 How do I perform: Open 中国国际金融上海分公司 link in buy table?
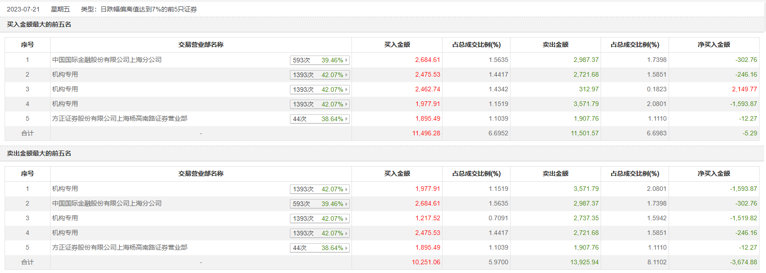click(107, 60)
